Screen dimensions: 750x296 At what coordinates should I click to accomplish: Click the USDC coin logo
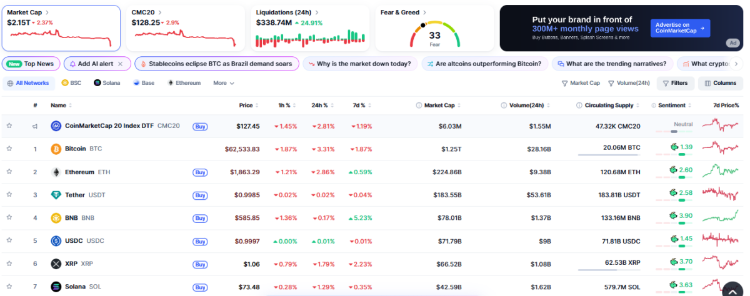(x=56, y=240)
